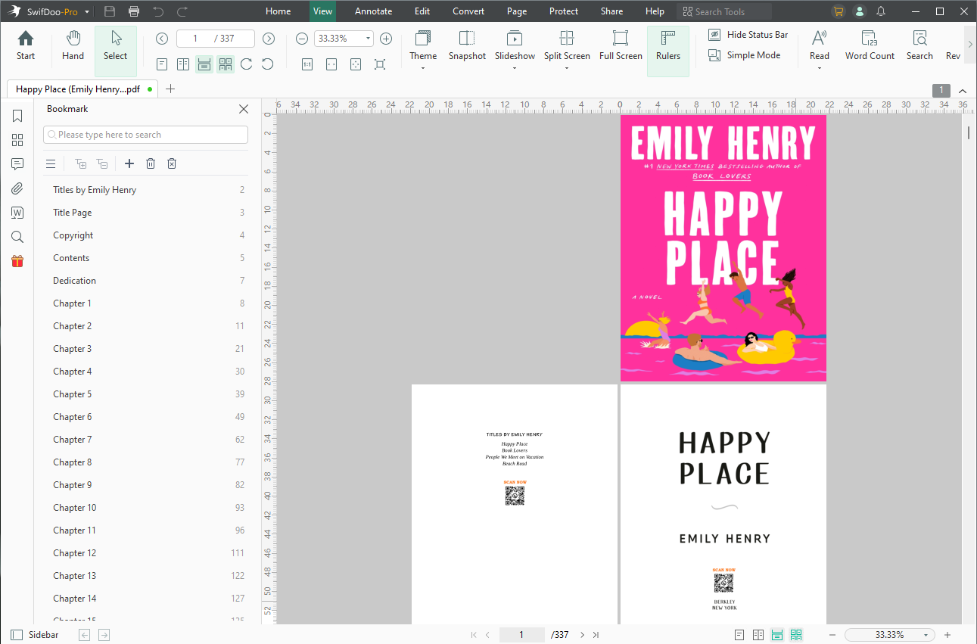Zoom out with toolbar minus icon
The height and width of the screenshot is (644, 977).
[x=302, y=39]
